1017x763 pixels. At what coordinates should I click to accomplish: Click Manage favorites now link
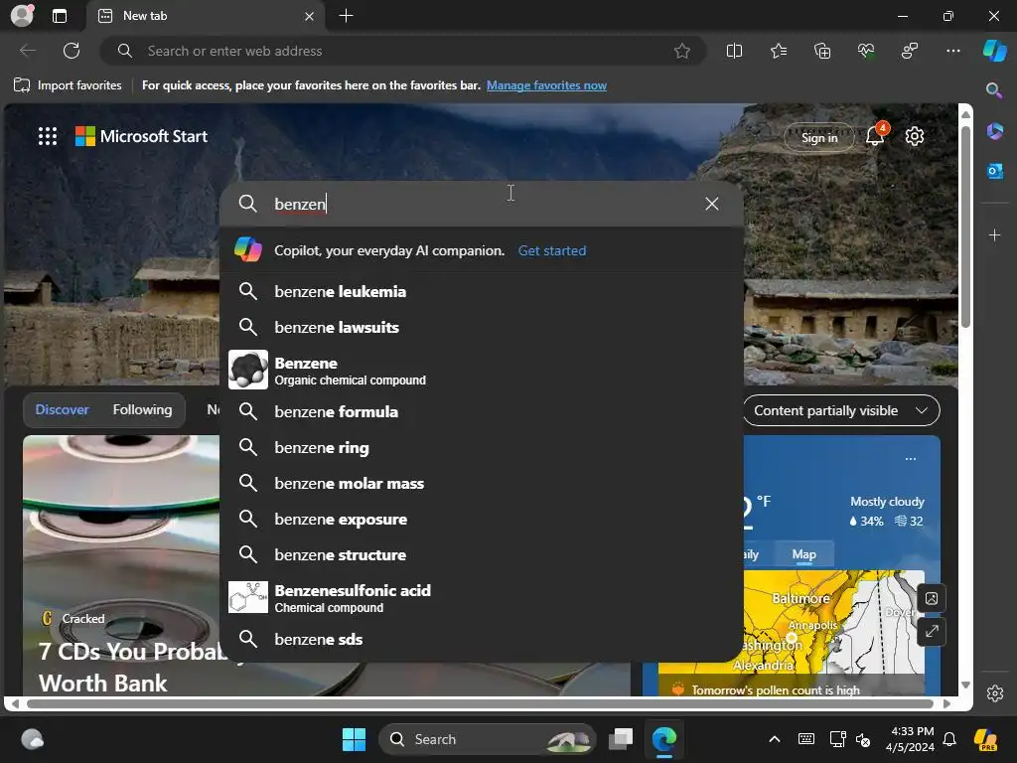(546, 85)
